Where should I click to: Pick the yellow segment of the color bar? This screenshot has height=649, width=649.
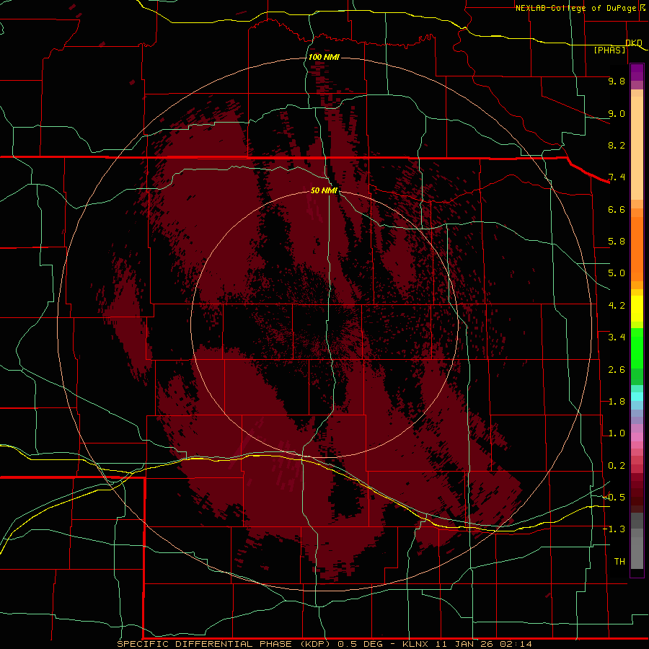637,309
